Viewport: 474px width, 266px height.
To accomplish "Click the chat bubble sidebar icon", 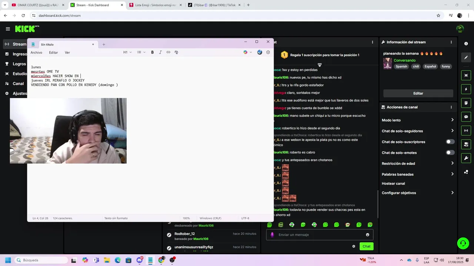I will click(x=466, y=117).
